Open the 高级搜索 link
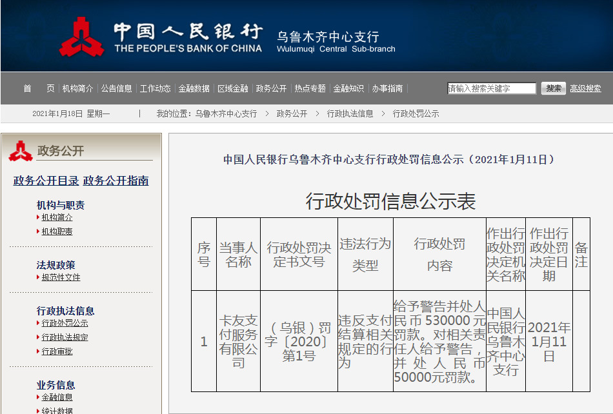The width and height of the screenshot is (613, 414). (x=585, y=88)
